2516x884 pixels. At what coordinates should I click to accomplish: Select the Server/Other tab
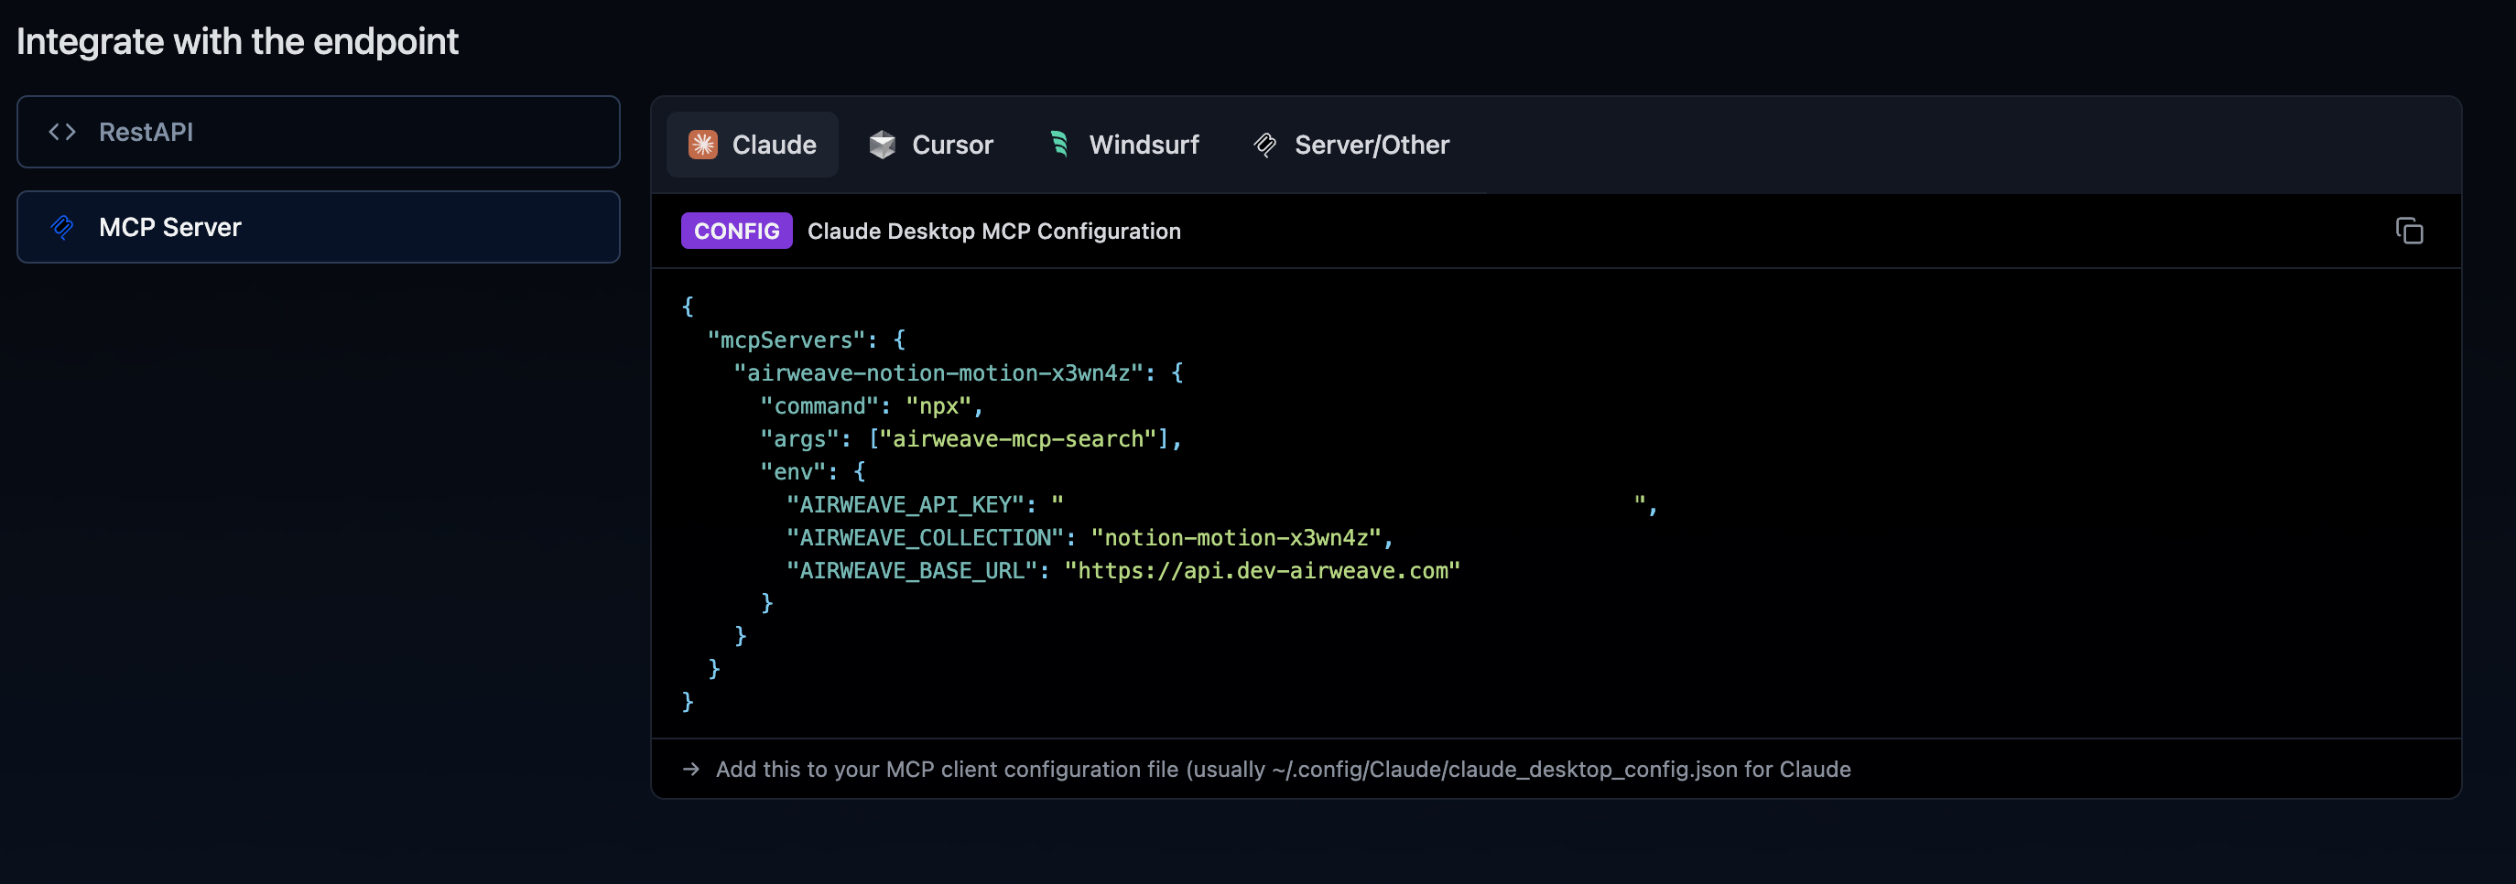[1350, 145]
